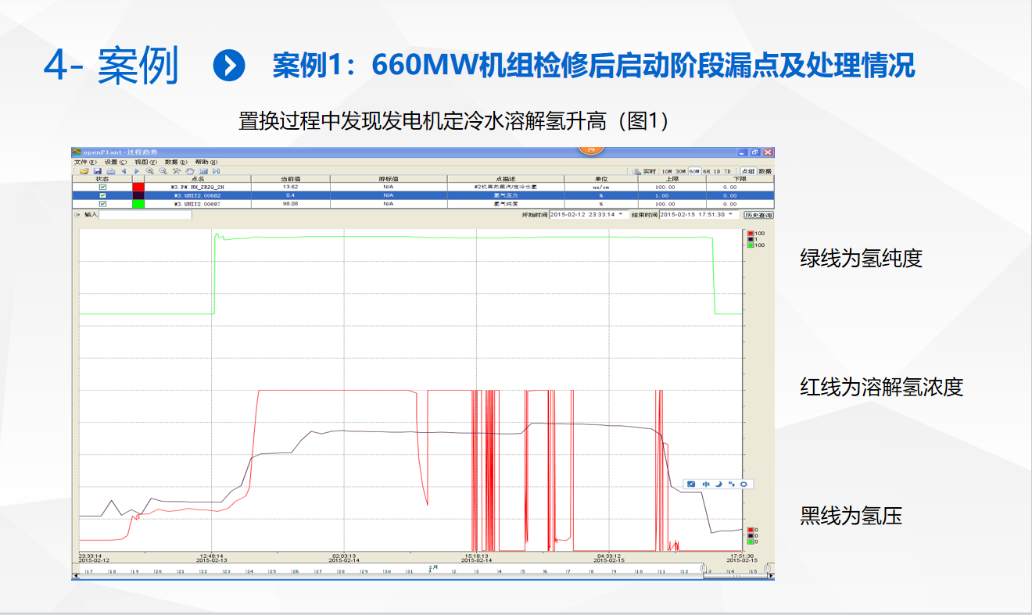Click the save disk toolbar icon

tap(98, 171)
